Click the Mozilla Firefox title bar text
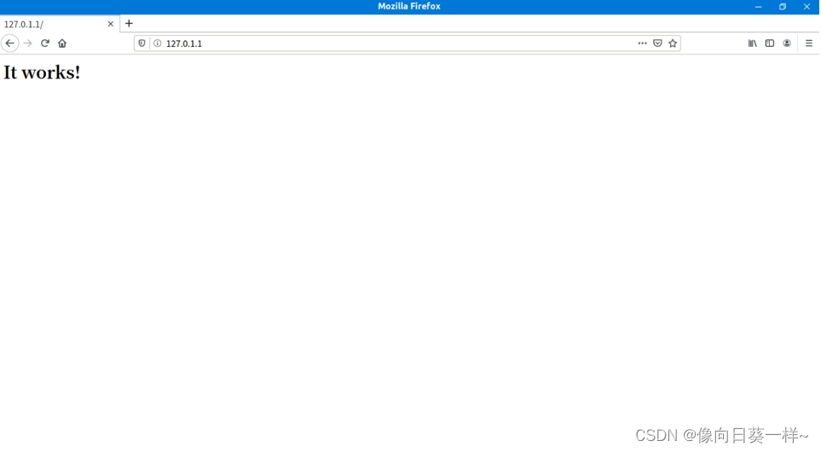821x452 pixels. tap(409, 6)
